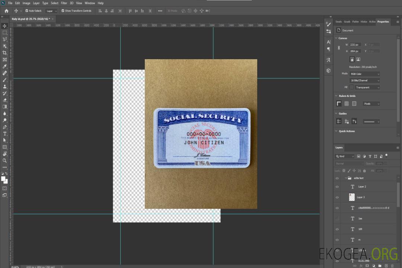The height and width of the screenshot is (268, 402).
Task: Switch to the Actions tab
Action: pyautogui.click(x=372, y=22)
